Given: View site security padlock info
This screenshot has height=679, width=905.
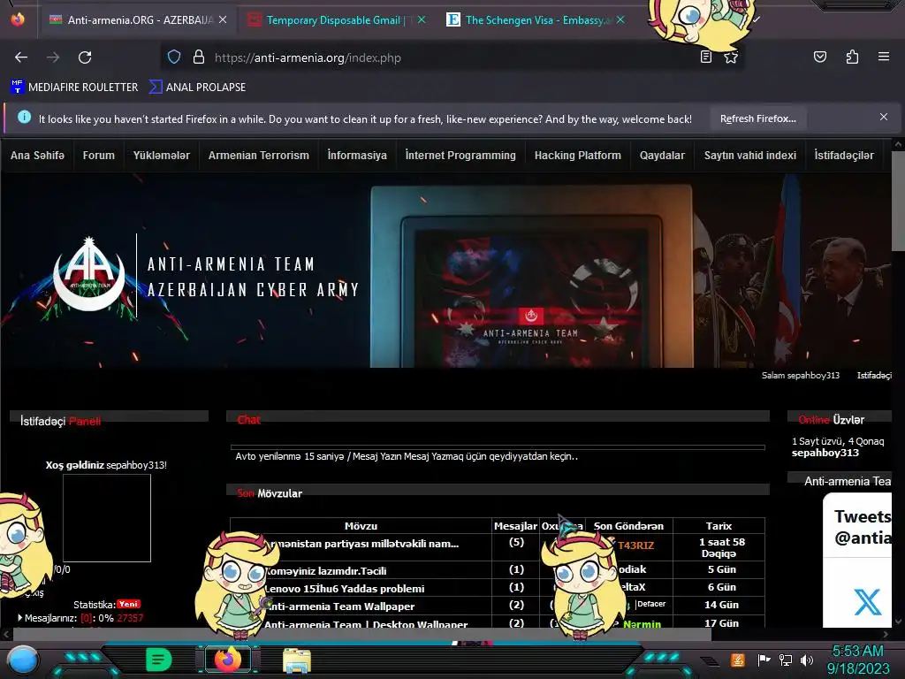Looking at the screenshot, I should coord(199,57).
